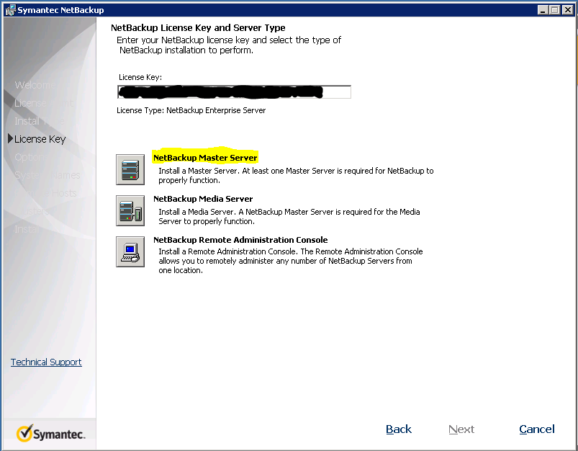Image resolution: width=578 pixels, height=451 pixels.
Task: Click the Symantec logo at bottom left
Action: coord(50,433)
